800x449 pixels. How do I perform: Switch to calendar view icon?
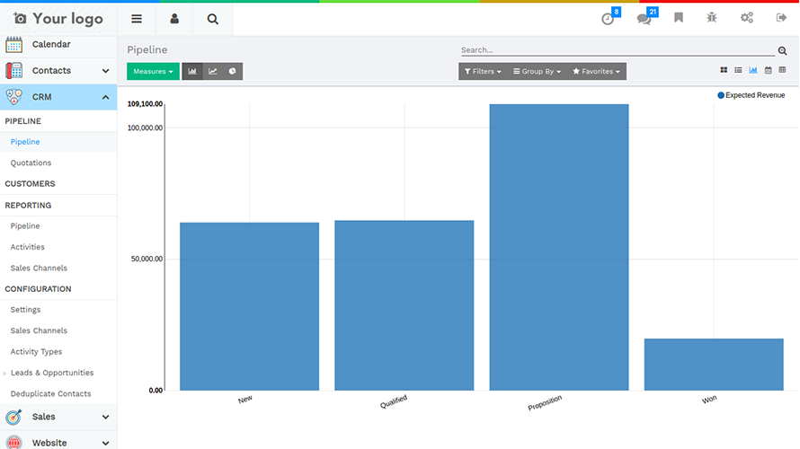tap(768, 70)
